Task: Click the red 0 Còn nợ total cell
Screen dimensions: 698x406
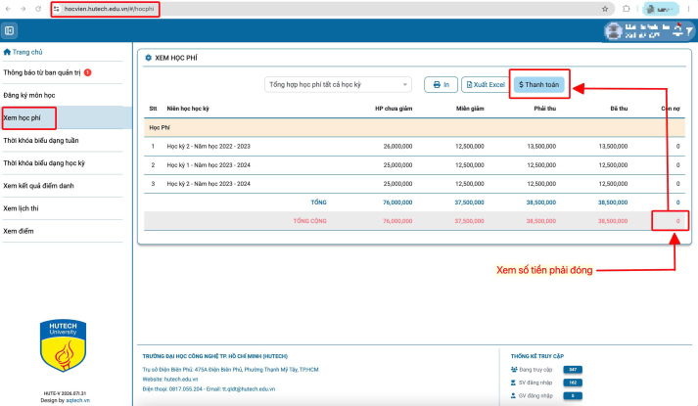Action: (678, 221)
